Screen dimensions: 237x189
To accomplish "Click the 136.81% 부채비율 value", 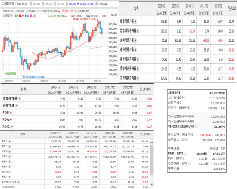I will (219, 168).
